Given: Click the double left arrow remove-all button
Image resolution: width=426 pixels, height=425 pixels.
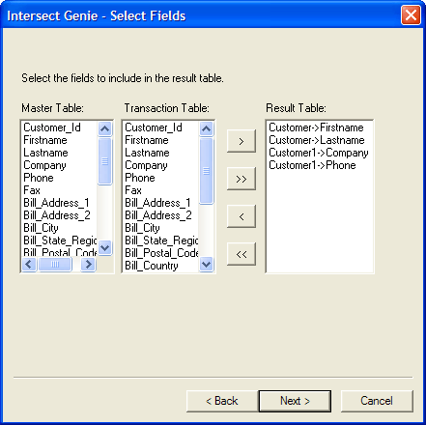Looking at the screenshot, I should (x=241, y=254).
